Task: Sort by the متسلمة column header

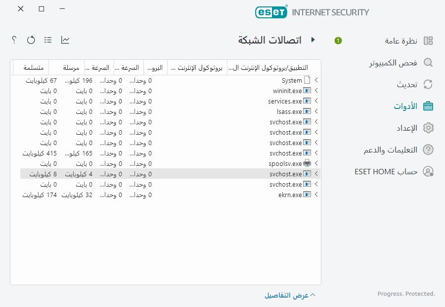Action: click(x=29, y=67)
